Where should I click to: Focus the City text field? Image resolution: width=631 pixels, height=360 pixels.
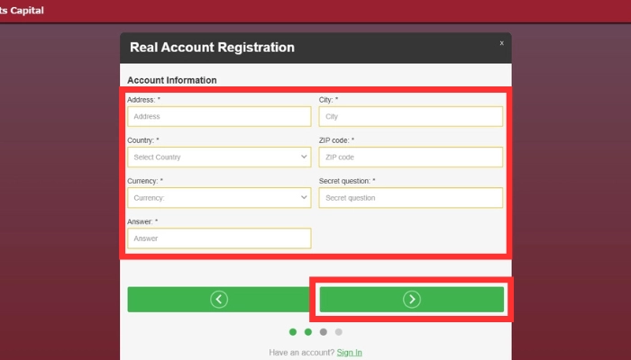(410, 117)
